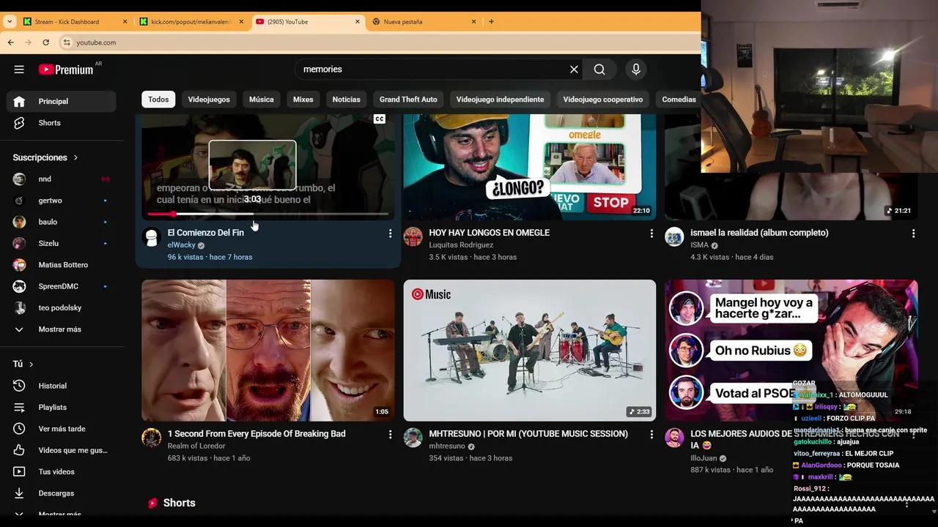Open Ver más tarde list
Screen dimensions: 938x527
[x=62, y=429]
